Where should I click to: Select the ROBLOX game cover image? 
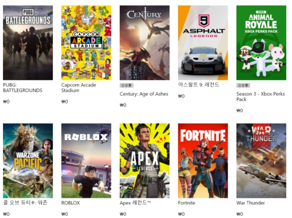86,161
